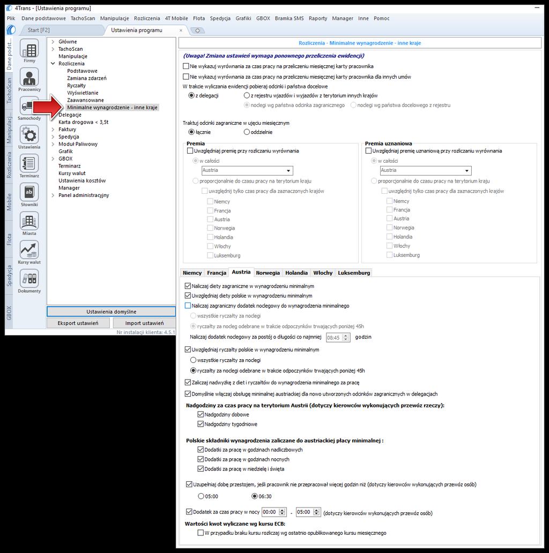Select the z rejestru wjazdów i wyjazdów radio
Screen dimensions: 549x553
coord(247,95)
